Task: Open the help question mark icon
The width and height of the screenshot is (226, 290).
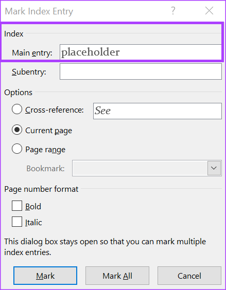Action: pyautogui.click(x=173, y=11)
